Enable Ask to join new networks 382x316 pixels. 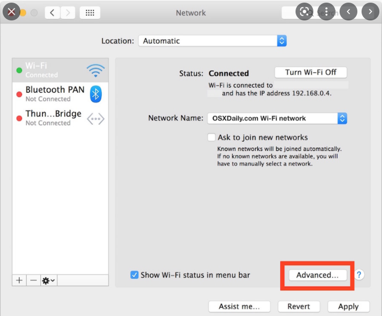(x=212, y=137)
